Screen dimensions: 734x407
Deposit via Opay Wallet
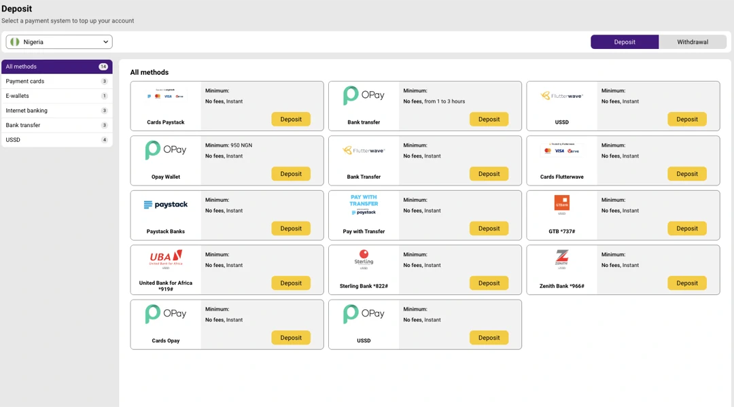click(x=291, y=173)
